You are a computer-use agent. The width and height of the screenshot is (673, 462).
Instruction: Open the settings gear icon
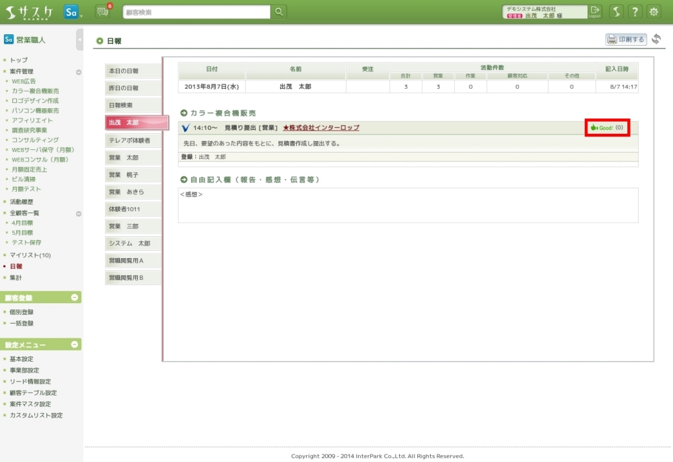[x=653, y=12]
